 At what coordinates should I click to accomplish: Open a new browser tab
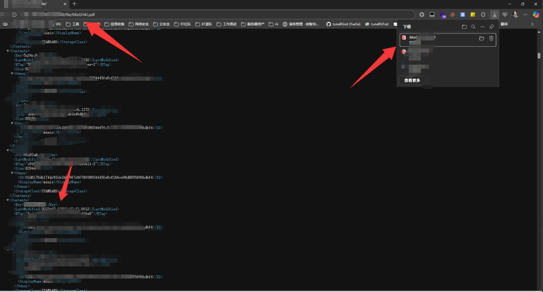(74, 4)
